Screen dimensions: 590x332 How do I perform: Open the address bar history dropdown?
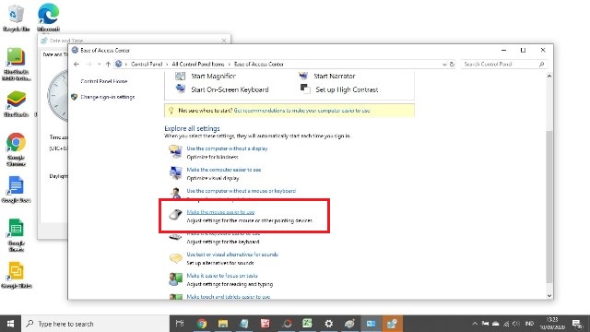coord(444,65)
